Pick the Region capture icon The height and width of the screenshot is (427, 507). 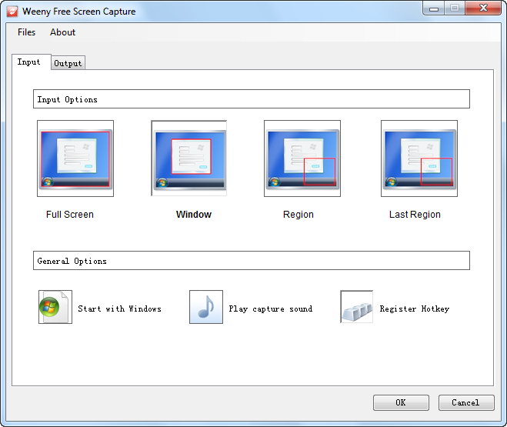302,158
